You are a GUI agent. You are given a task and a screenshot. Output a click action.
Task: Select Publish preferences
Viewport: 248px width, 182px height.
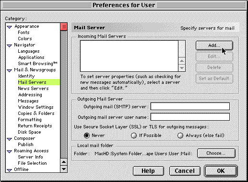(25, 145)
